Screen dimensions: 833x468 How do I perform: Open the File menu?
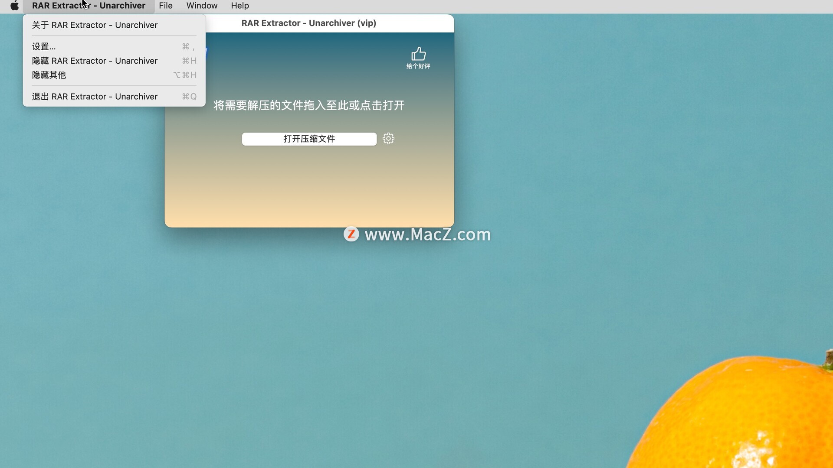pos(166,6)
